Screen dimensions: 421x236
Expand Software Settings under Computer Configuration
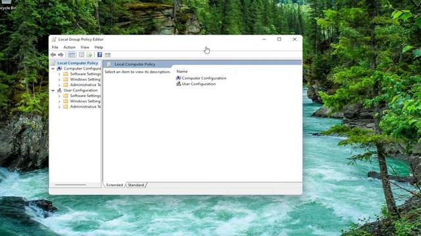coord(59,74)
